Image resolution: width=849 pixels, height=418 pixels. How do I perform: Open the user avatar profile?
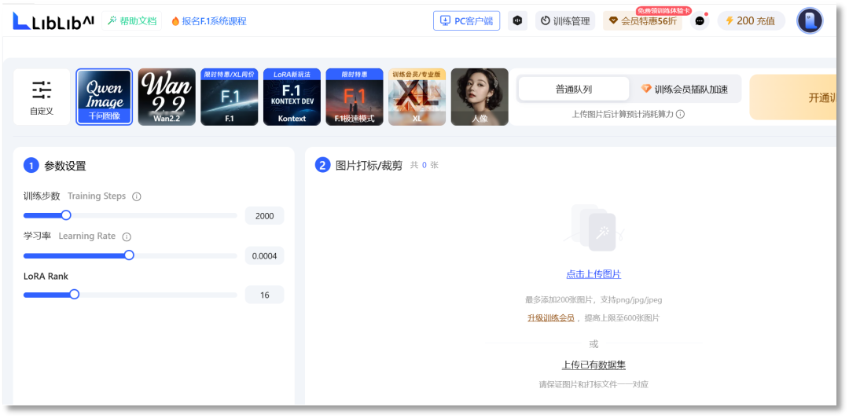tap(810, 21)
